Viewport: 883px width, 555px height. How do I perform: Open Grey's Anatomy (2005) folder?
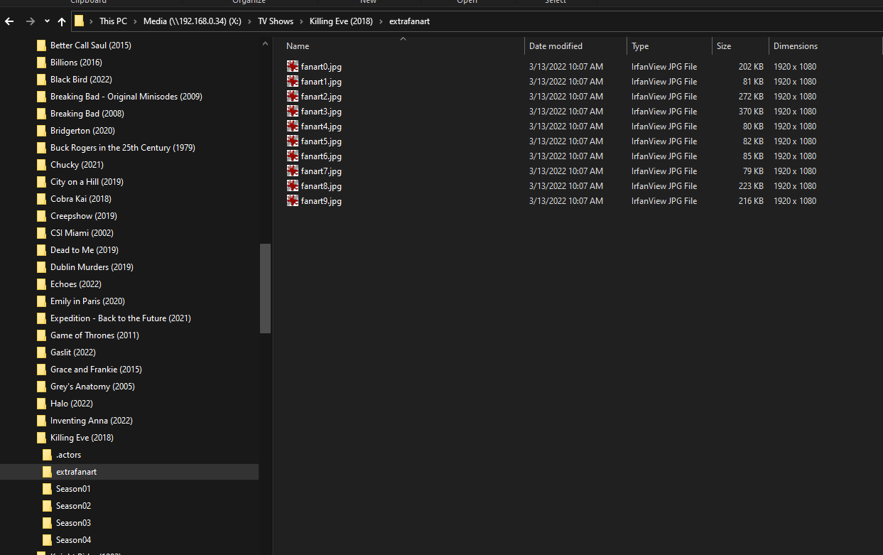[92, 387]
